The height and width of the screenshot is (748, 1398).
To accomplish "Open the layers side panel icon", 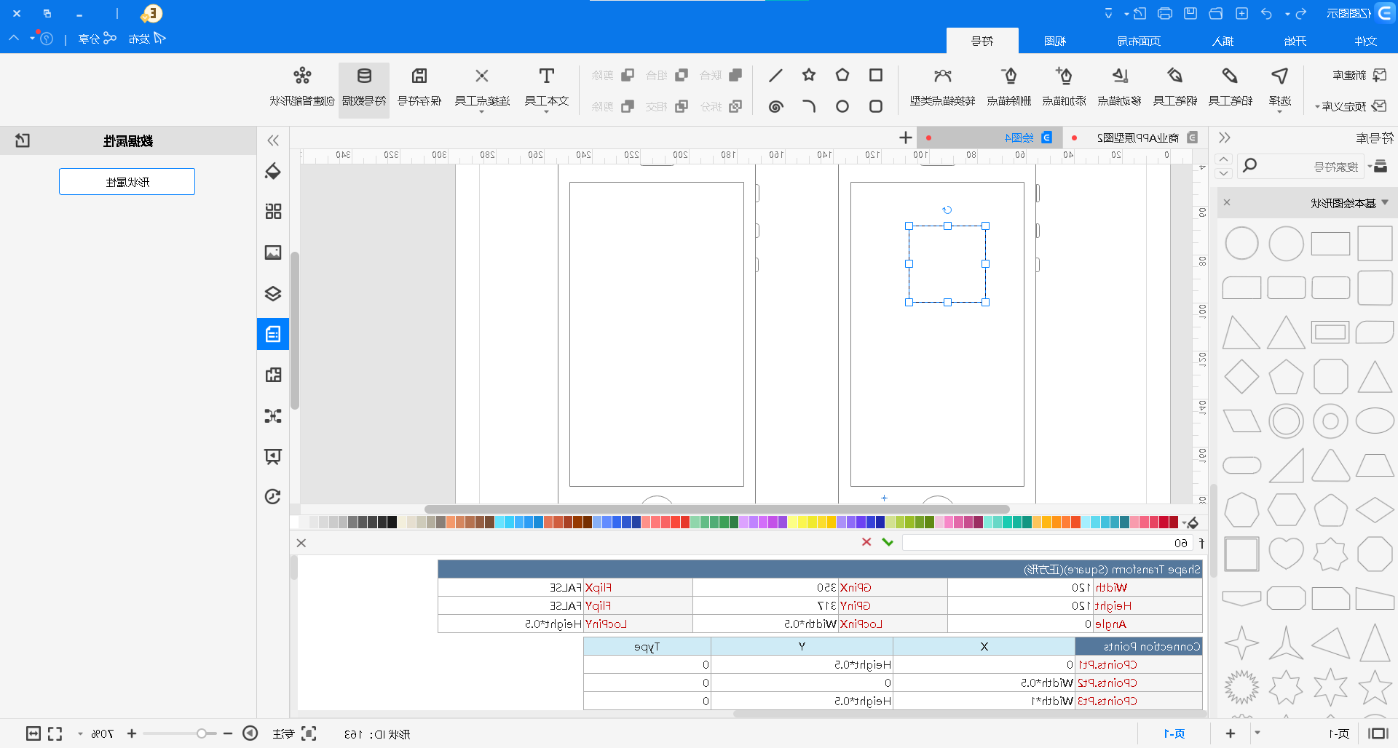I will 273,293.
